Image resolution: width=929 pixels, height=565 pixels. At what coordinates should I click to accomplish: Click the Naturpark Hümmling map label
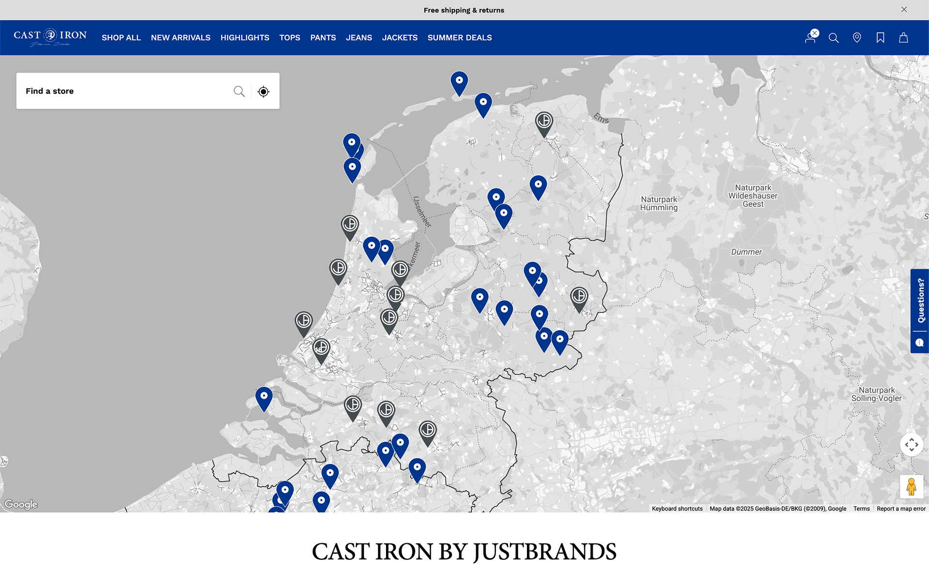pos(659,203)
